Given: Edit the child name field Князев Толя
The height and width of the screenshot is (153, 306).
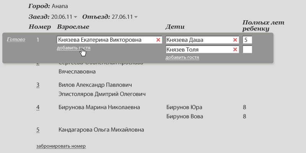Looking at the screenshot, I should point(198,49).
